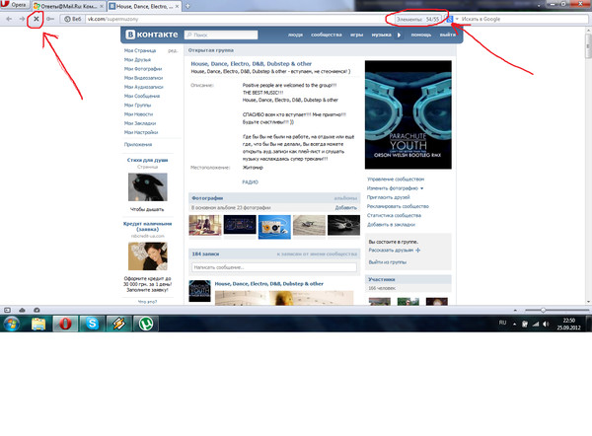Click Рассказать друзьям
Viewport: 592px width, 436px height.
pos(394,250)
